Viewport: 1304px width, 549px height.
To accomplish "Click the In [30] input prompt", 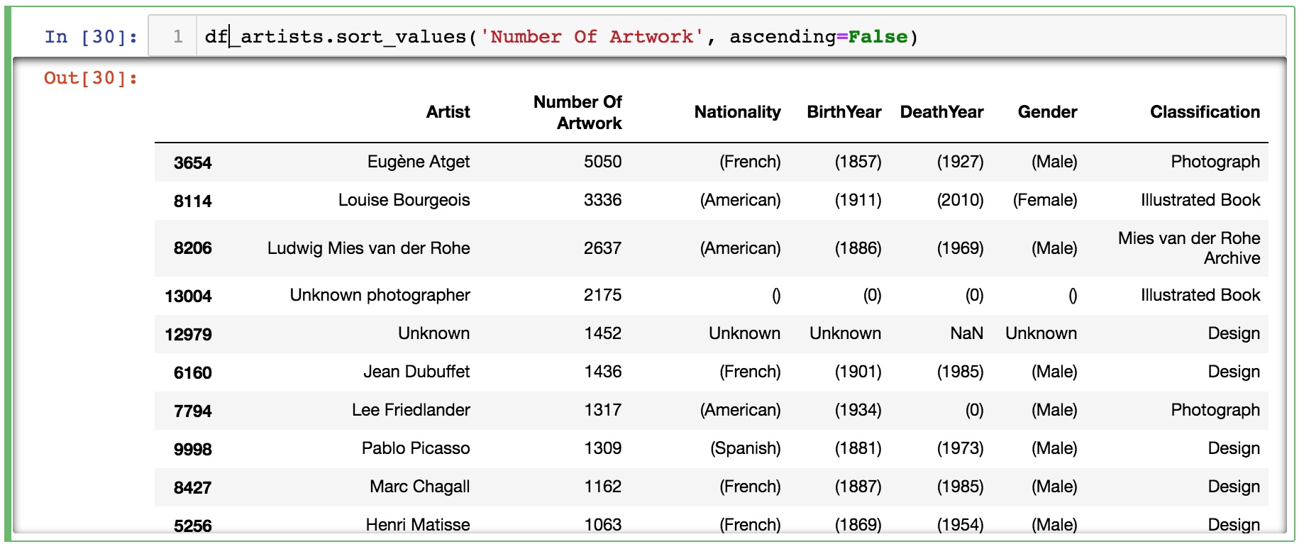I will (91, 37).
